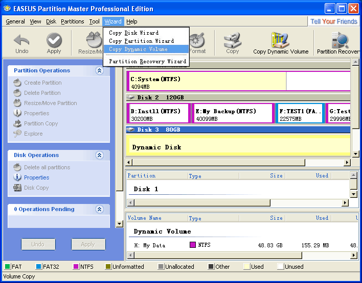
Task: Click Create Partition in Partition Operations
Action: [43, 83]
